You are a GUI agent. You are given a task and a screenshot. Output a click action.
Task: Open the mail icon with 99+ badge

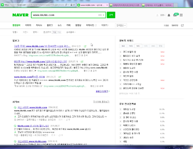click(x=176, y=15)
